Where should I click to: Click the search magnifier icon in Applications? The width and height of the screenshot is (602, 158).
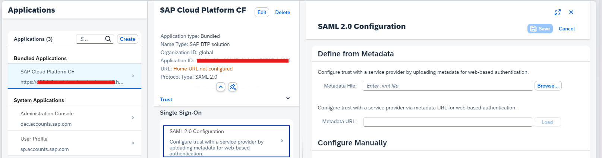108,39
